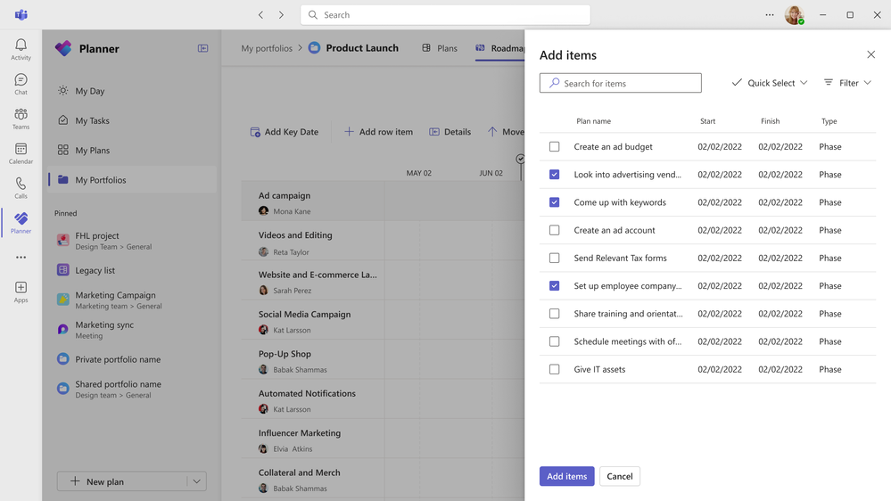Open Activity in the Teams sidebar
Image resolution: width=891 pixels, height=501 pixels.
coord(21,49)
